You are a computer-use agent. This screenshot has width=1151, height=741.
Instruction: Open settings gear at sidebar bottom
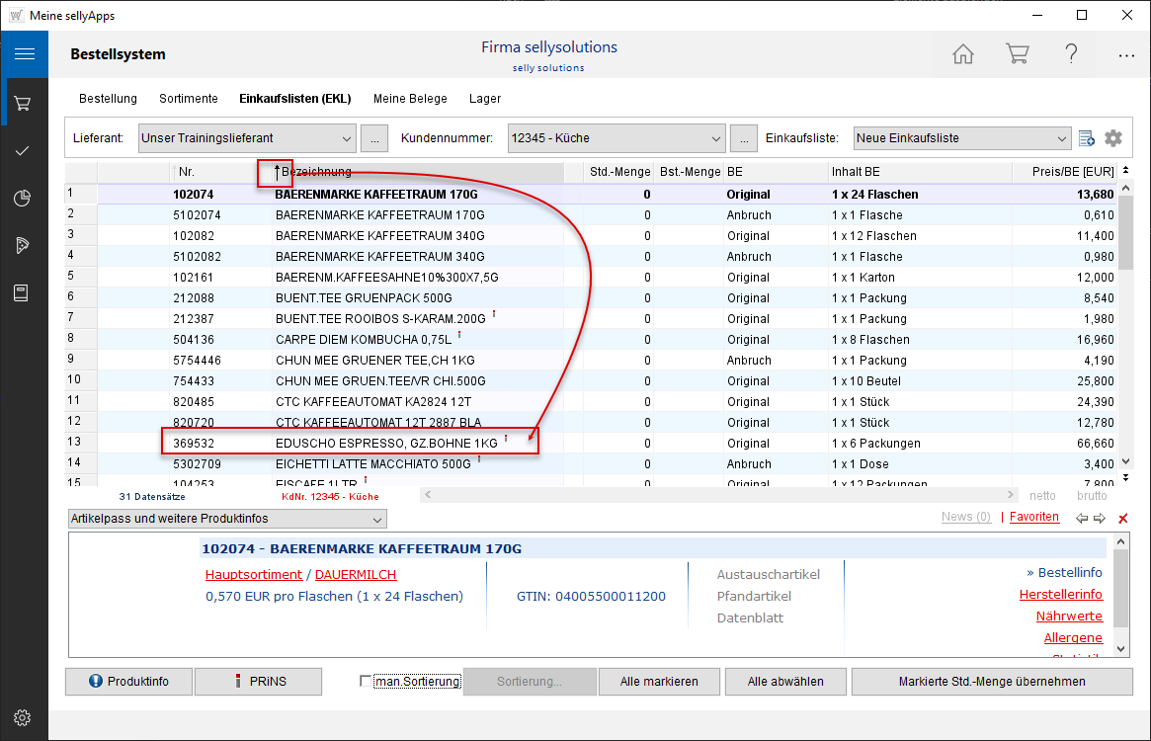tap(24, 717)
